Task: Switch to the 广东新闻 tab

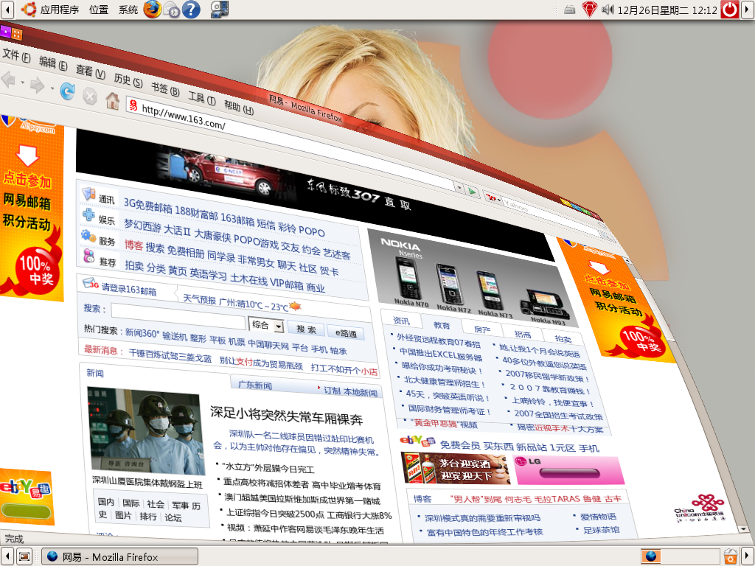Action: coord(255,385)
